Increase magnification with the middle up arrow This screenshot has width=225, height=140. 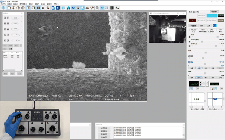(x=204, y=83)
